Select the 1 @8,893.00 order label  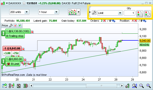point(14,59)
